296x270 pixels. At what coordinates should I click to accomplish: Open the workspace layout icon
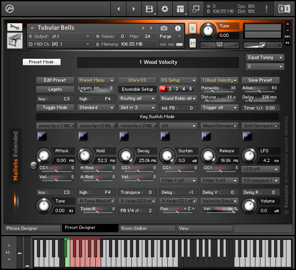coord(180,9)
